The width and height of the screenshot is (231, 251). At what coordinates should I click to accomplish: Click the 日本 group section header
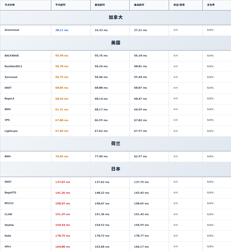click(115, 169)
